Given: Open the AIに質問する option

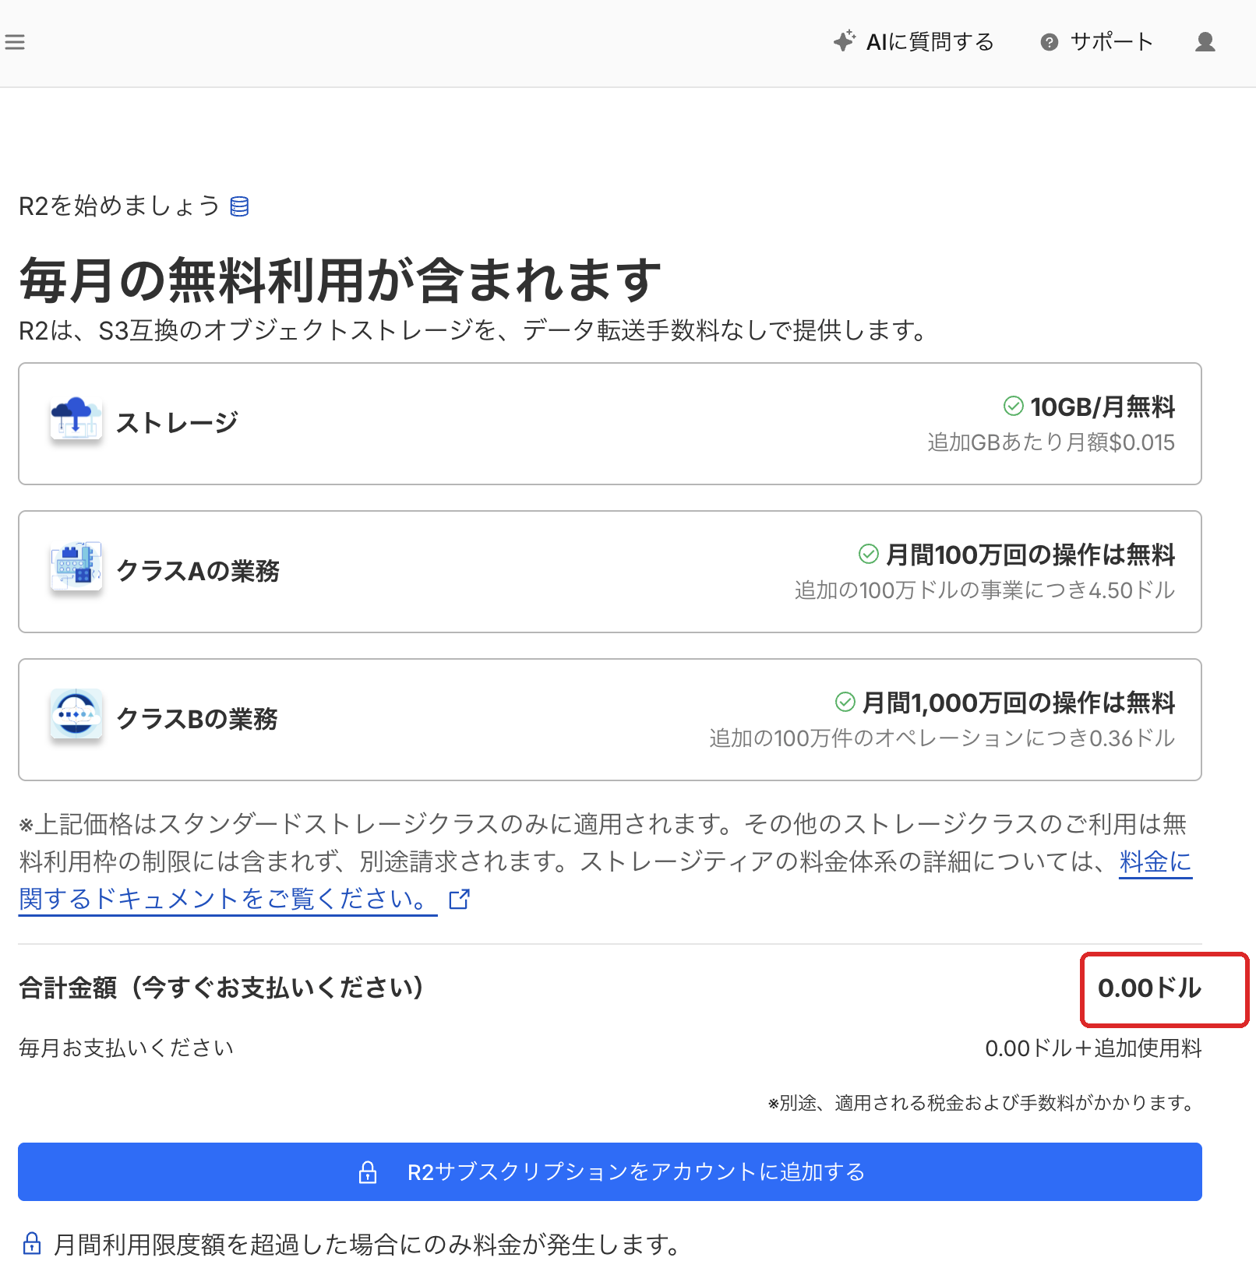Looking at the screenshot, I should click(914, 42).
